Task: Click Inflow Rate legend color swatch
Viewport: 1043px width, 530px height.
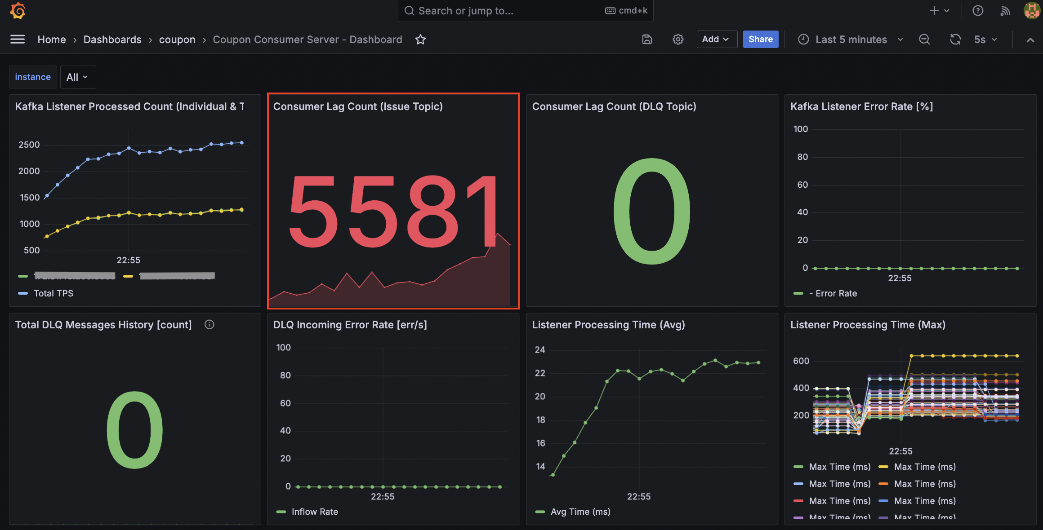Action: click(x=281, y=512)
